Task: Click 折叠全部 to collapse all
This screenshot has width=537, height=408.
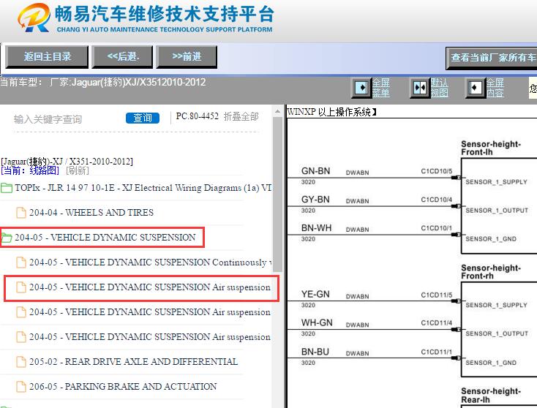Action: (x=241, y=117)
